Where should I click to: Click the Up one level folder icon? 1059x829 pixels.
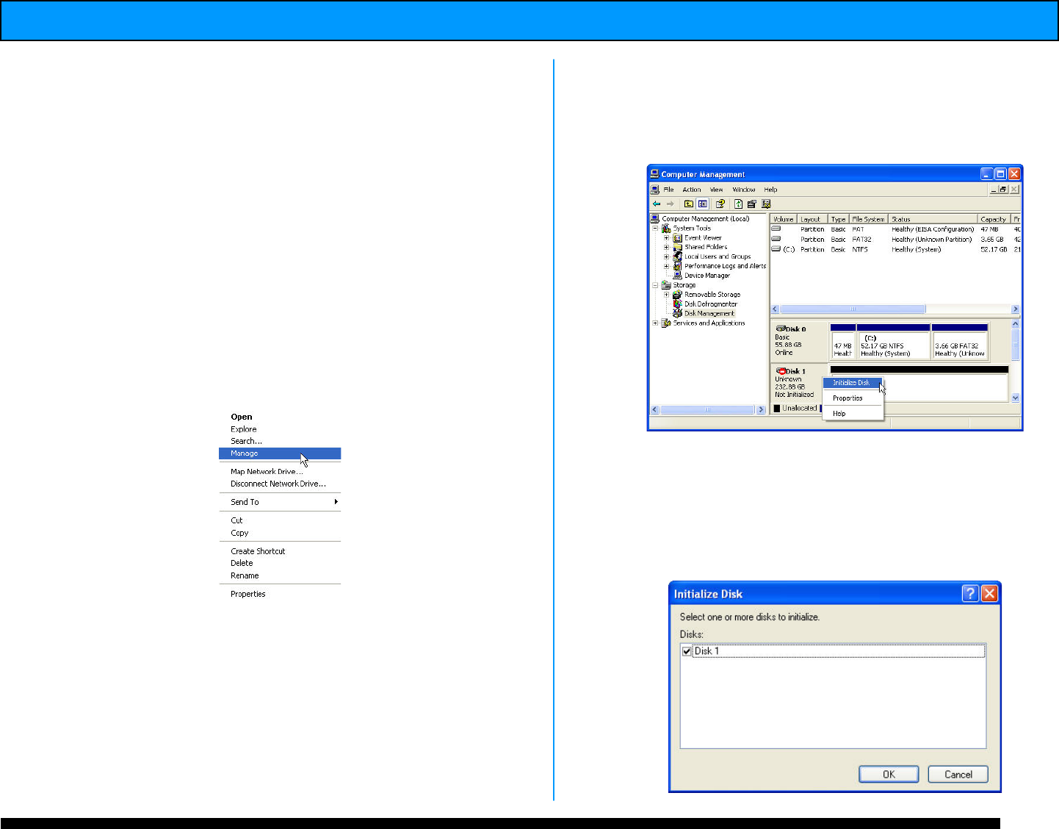[689, 204]
